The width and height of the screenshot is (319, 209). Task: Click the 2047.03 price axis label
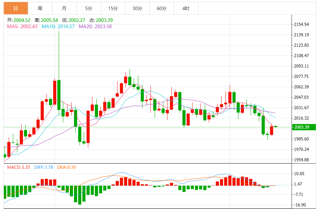click(301, 97)
